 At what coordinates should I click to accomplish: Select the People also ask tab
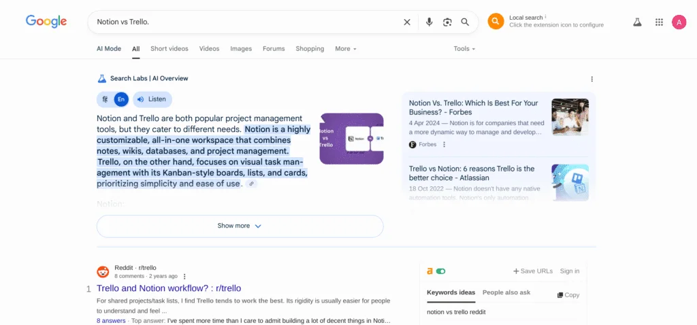click(x=506, y=292)
